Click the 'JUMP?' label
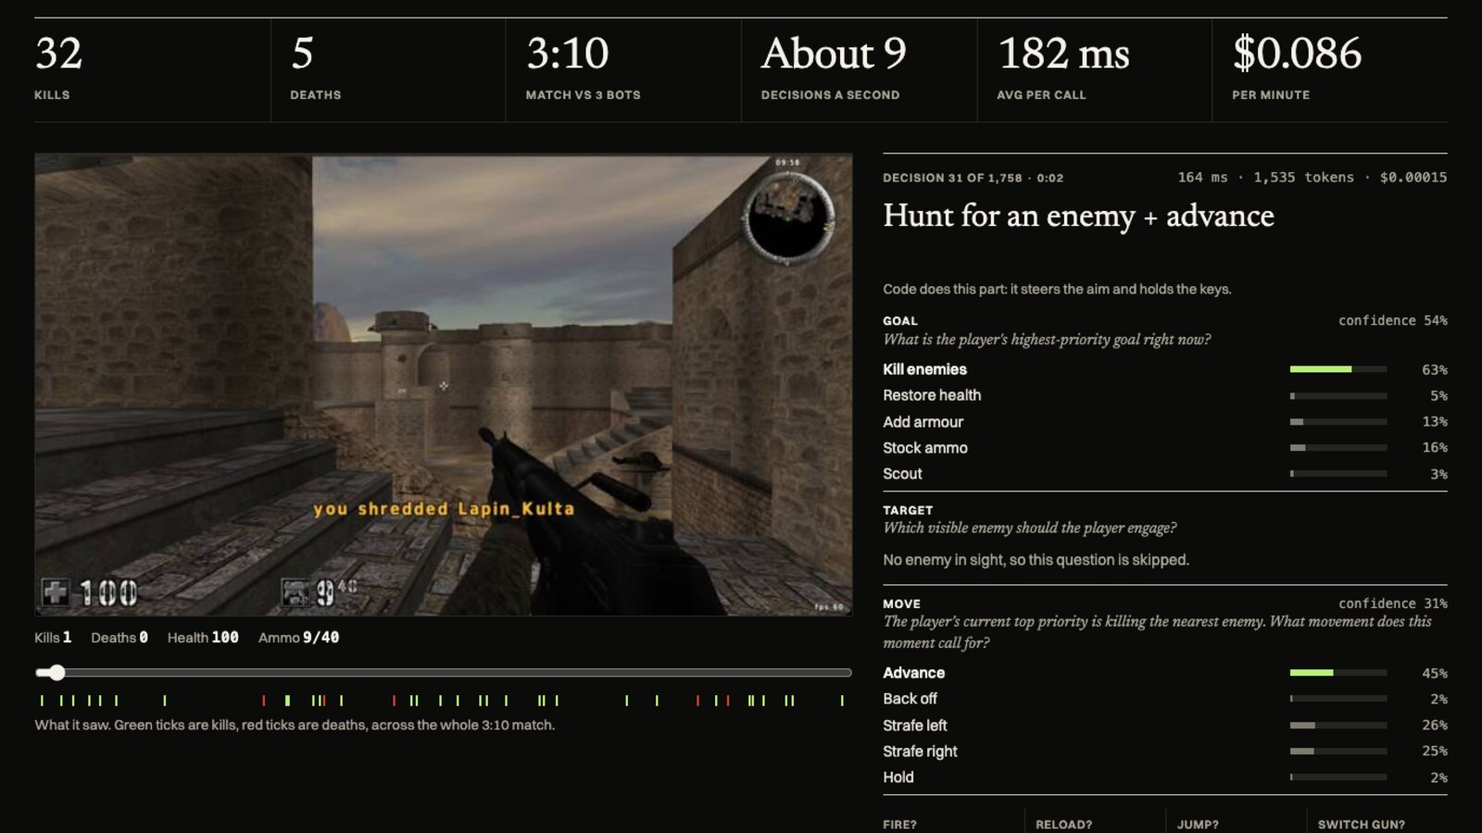Screen dimensions: 1482x833 coord(1198,825)
